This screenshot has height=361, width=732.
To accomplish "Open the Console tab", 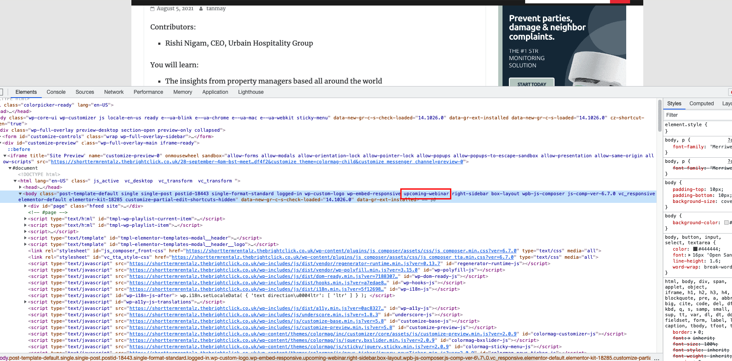I will (x=56, y=92).
